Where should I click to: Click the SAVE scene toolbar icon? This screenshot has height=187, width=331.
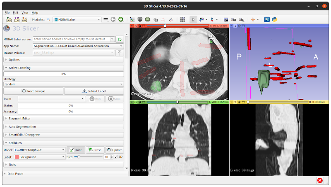[24, 19]
